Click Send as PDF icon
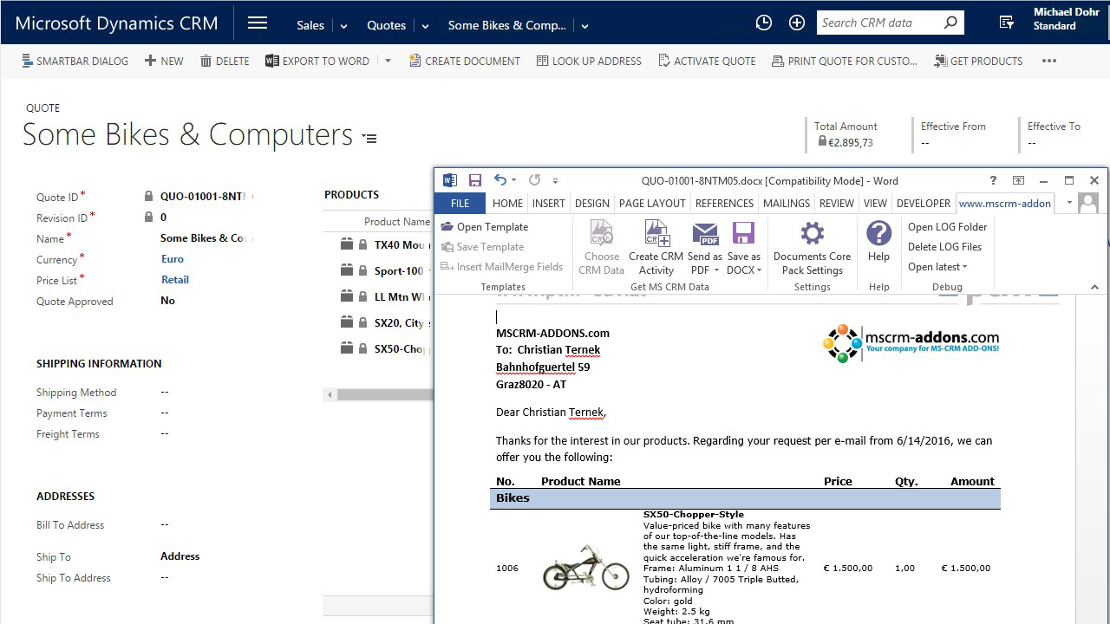The image size is (1110, 624). pyautogui.click(x=705, y=234)
